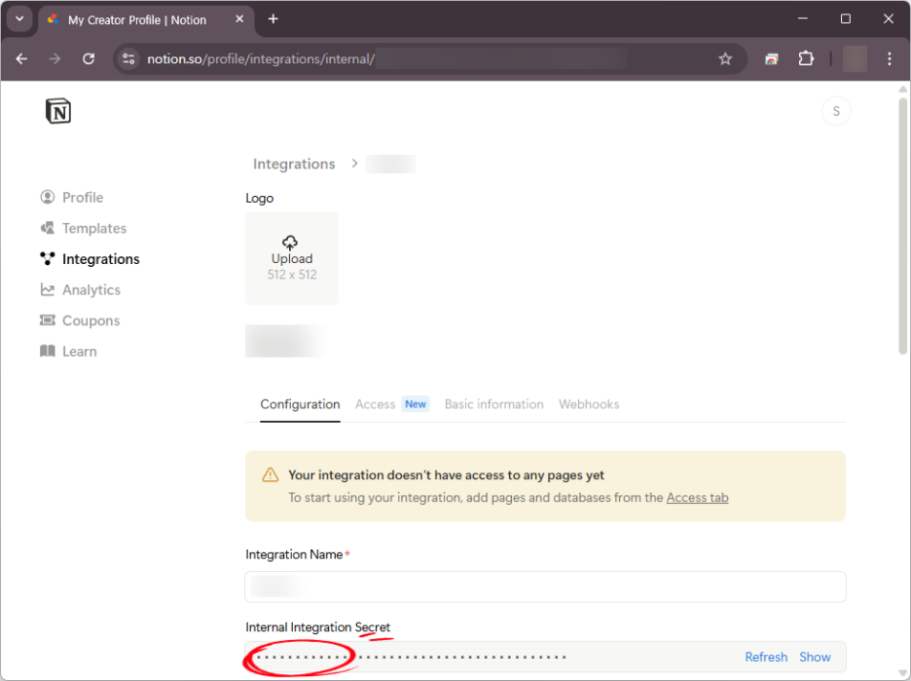The width and height of the screenshot is (911, 681).
Task: Minimize the browser window
Action: 802,19
